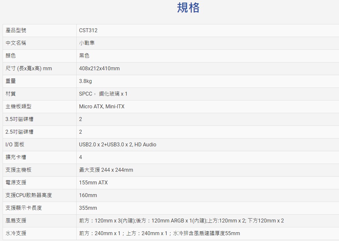Select the 尺寸 (長x寬x高) mm label

29,69
